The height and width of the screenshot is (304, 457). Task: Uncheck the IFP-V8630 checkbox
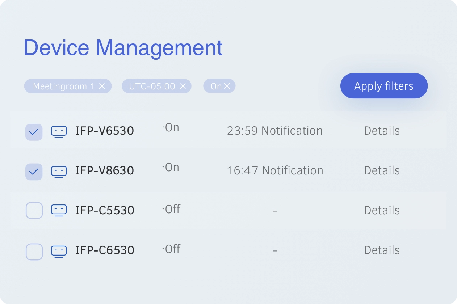[34, 172]
